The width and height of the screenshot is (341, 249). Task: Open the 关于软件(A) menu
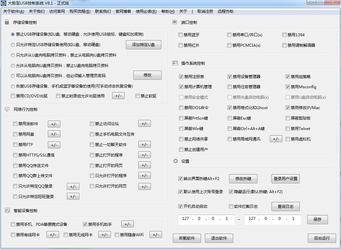tap(13, 11)
